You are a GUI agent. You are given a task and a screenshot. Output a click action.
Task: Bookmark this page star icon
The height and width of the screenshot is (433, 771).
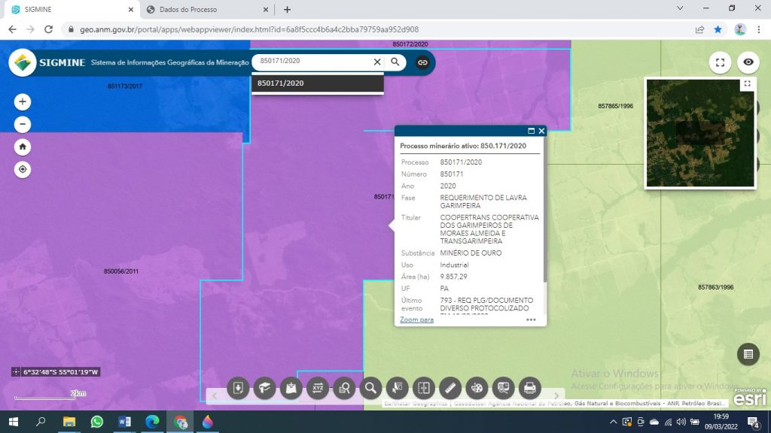[718, 29]
